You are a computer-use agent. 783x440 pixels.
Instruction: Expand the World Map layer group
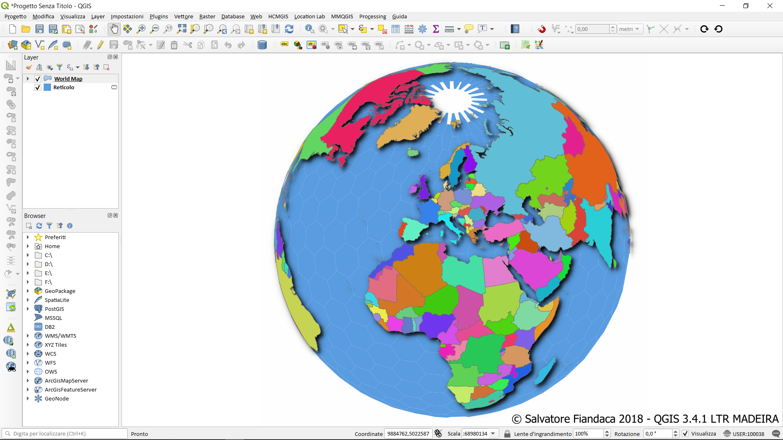pyautogui.click(x=28, y=79)
